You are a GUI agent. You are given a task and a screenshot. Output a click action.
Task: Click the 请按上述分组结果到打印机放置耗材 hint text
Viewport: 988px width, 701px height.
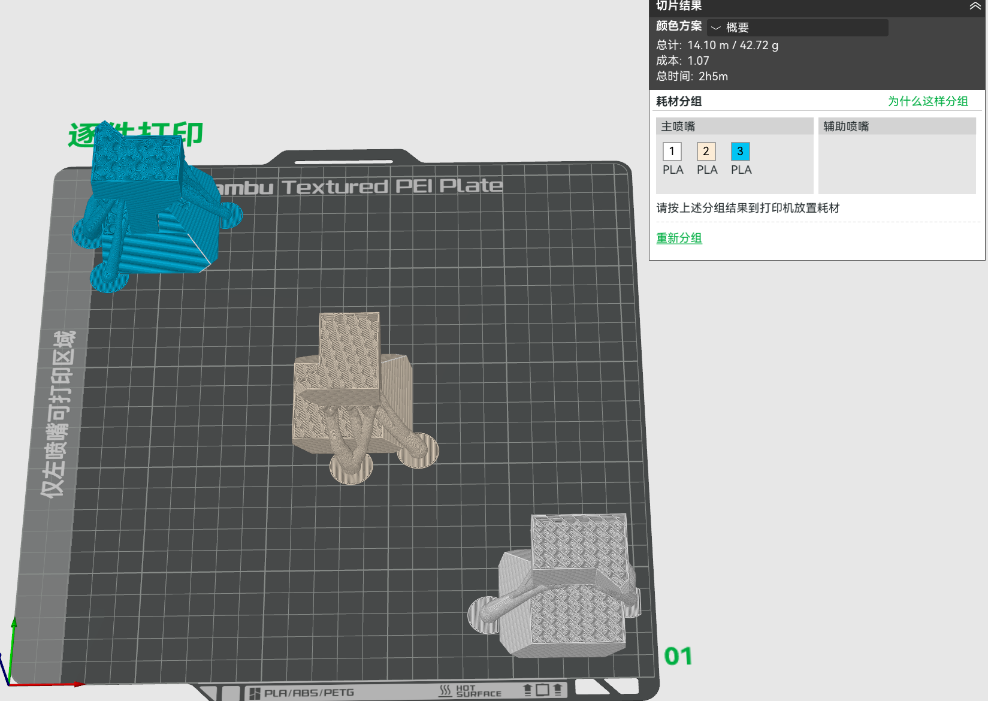[748, 208]
